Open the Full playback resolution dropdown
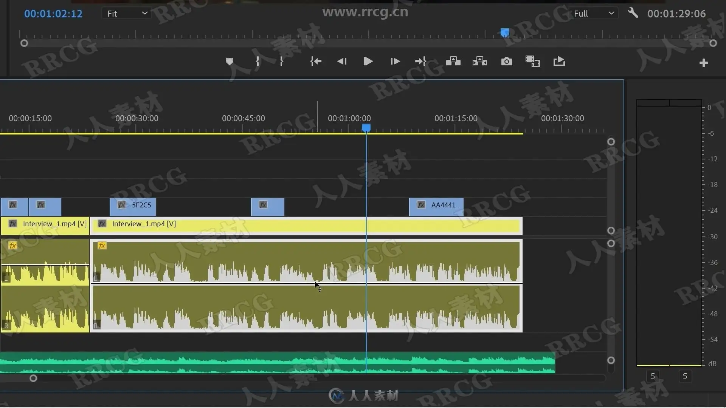The width and height of the screenshot is (726, 408). pyautogui.click(x=593, y=14)
